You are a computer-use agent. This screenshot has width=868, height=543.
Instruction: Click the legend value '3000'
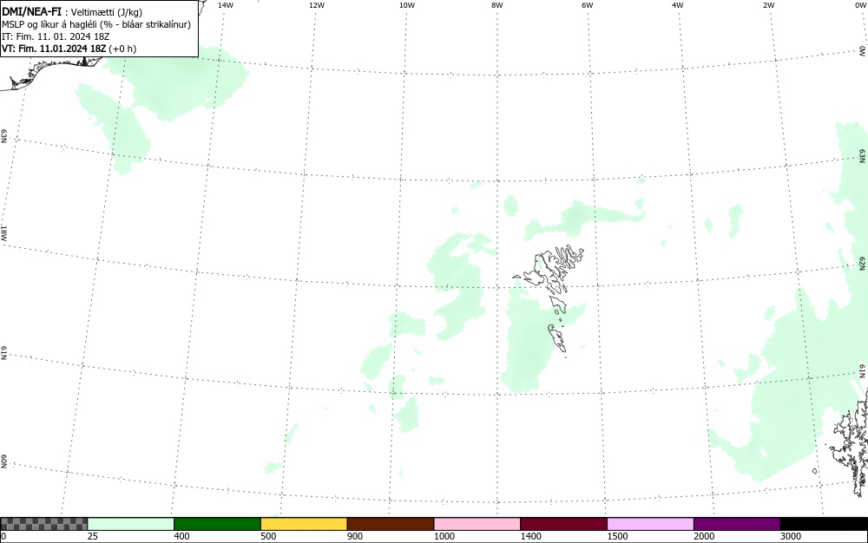(791, 536)
